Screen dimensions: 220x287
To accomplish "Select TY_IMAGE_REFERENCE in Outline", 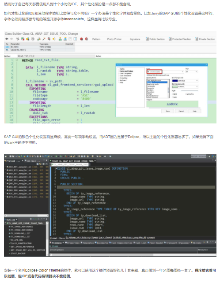I will click(x=21, y=227).
